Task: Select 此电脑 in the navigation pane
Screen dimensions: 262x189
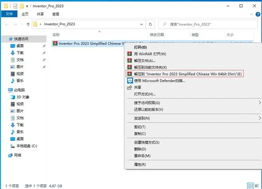Action: [19, 90]
